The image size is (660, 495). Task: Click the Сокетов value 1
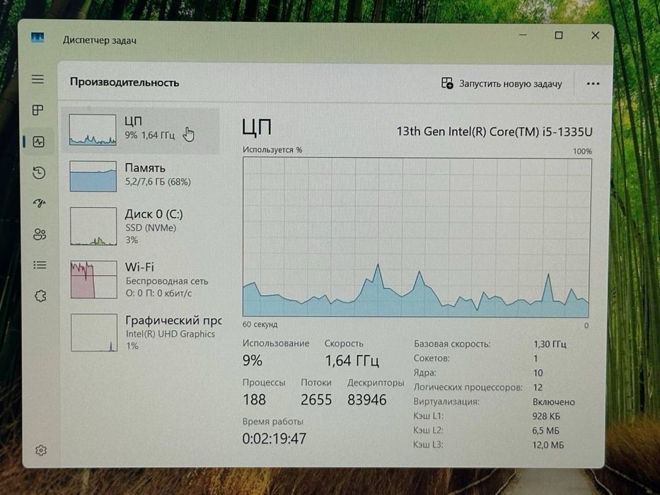pos(535,359)
